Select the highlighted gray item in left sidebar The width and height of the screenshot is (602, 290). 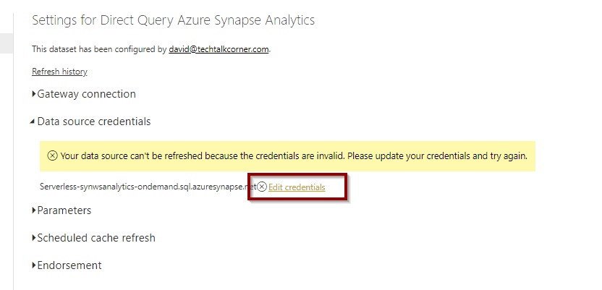7,43
